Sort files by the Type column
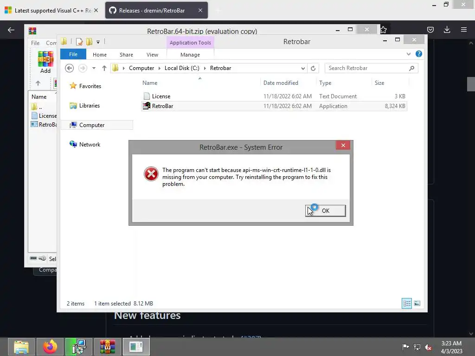Screen dimensions: 475x356 pyautogui.click(x=344, y=83)
